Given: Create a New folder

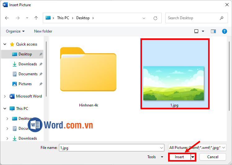Looking at the screenshot, I should pos(43,31).
